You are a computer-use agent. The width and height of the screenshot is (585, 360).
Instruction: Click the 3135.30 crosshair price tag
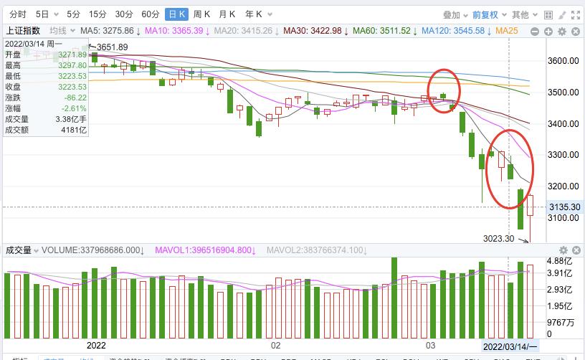point(564,207)
